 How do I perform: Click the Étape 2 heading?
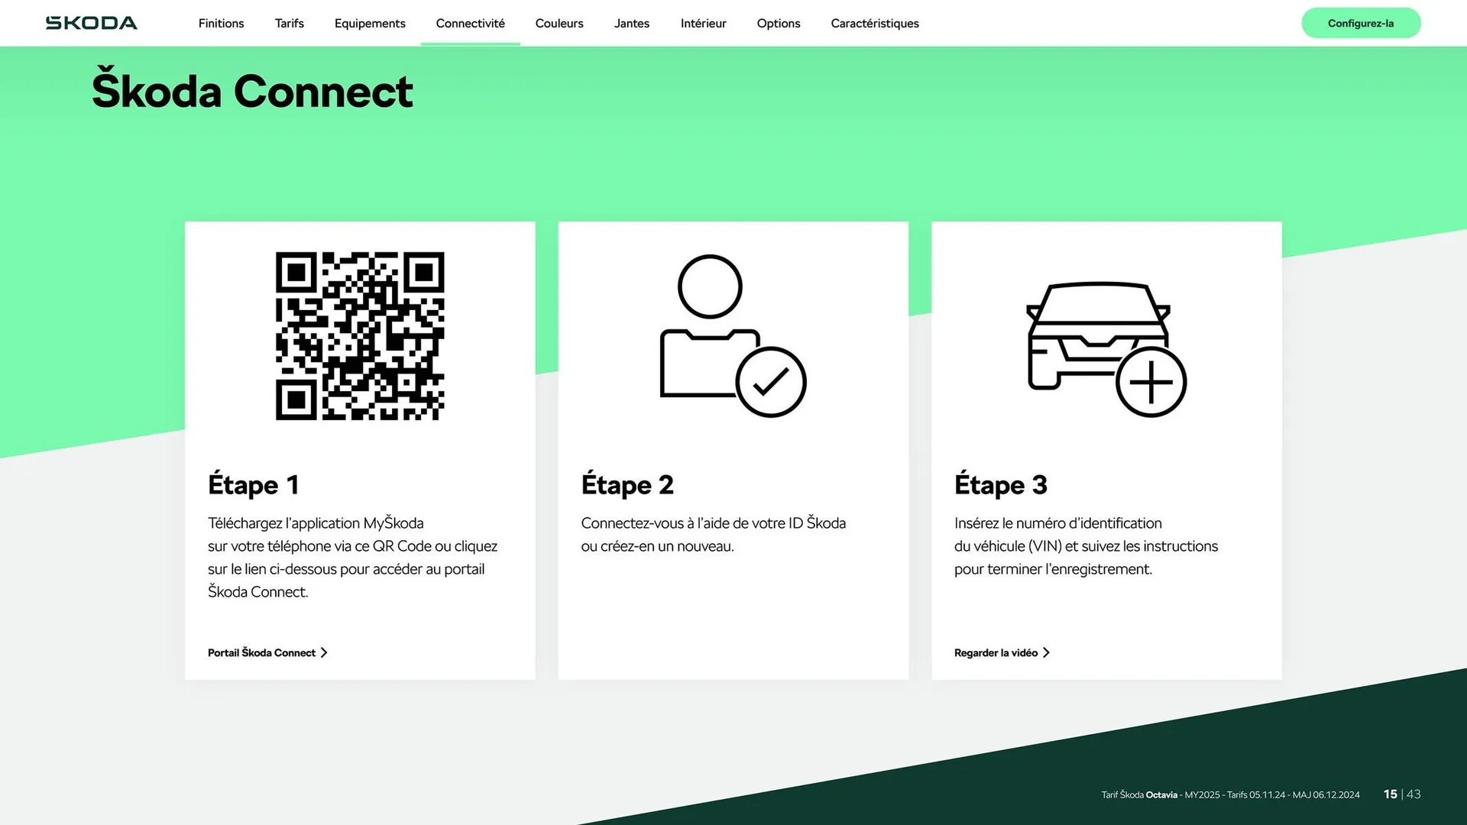coord(627,484)
